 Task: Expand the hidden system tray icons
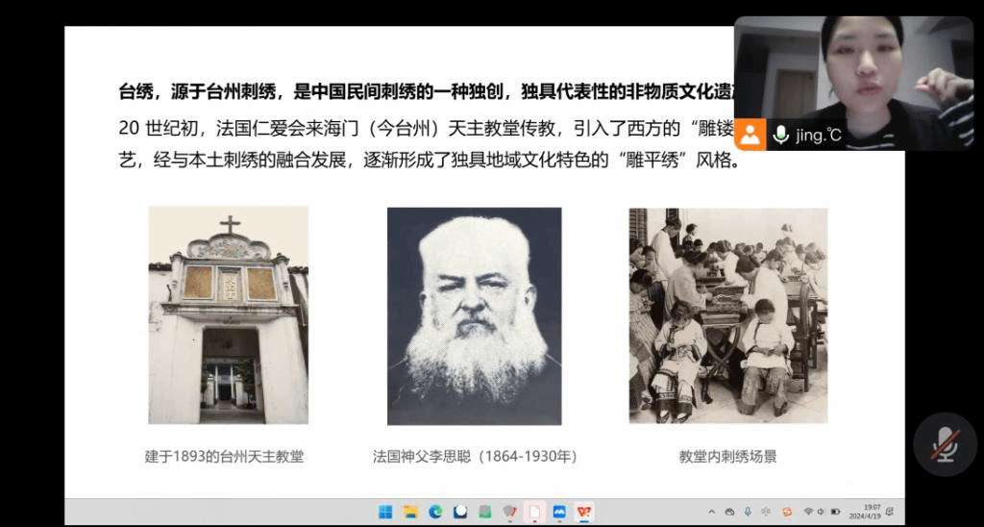[x=711, y=512]
